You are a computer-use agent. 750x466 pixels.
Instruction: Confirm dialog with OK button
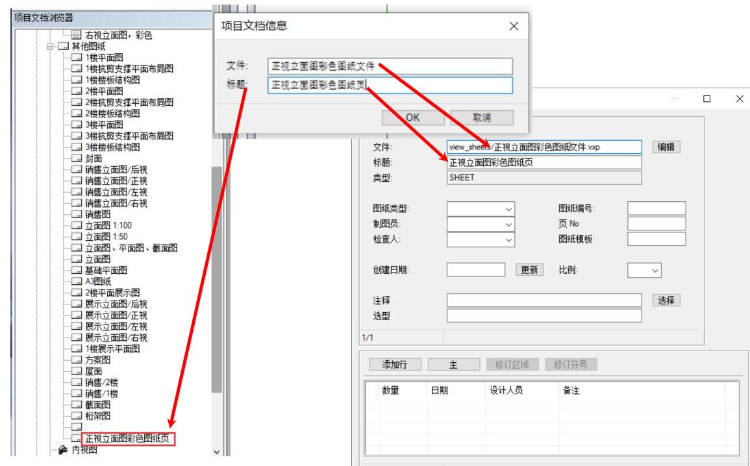click(413, 117)
